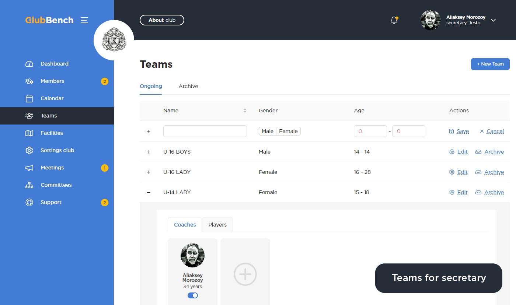Click the team Name input field
Image resolution: width=516 pixels, height=305 pixels.
(x=205, y=131)
